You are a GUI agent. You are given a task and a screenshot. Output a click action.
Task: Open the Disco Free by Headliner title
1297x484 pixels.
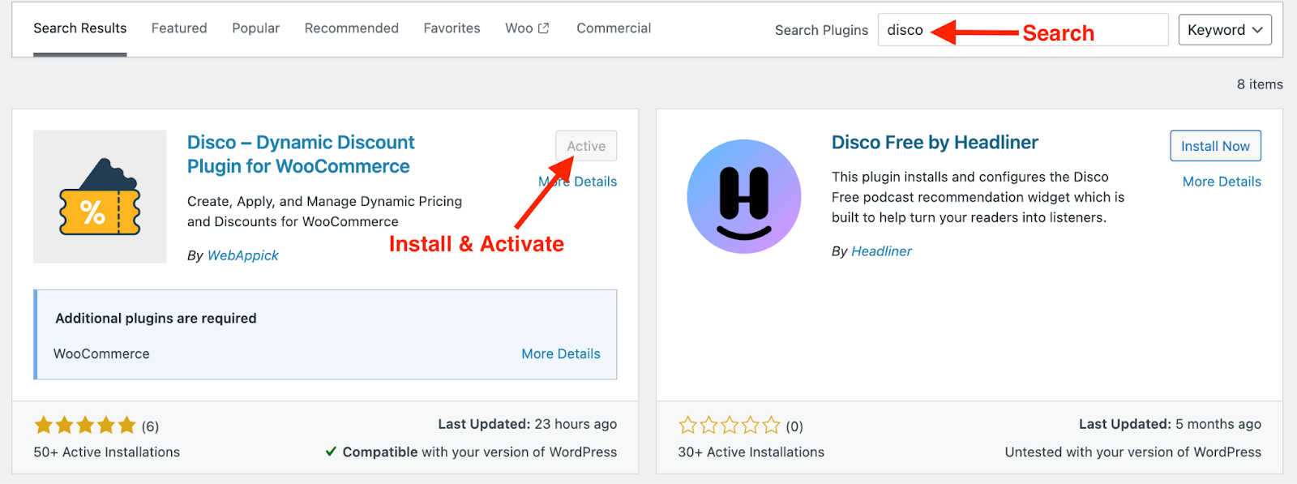[x=935, y=143]
